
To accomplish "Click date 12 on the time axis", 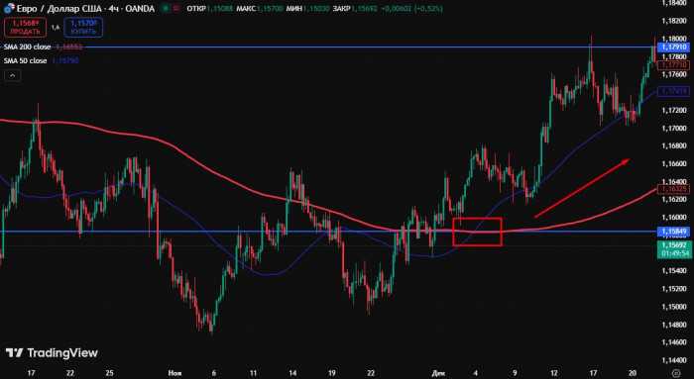I will (554, 373).
